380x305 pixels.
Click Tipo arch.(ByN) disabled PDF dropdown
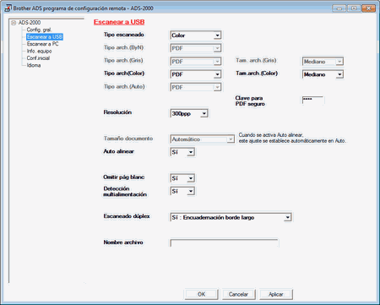[x=196, y=48]
